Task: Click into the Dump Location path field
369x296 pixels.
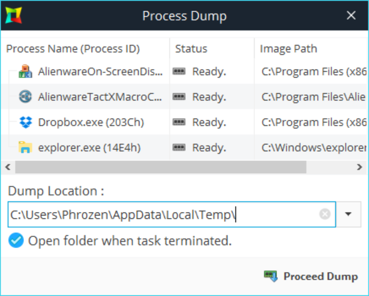Action: point(164,214)
